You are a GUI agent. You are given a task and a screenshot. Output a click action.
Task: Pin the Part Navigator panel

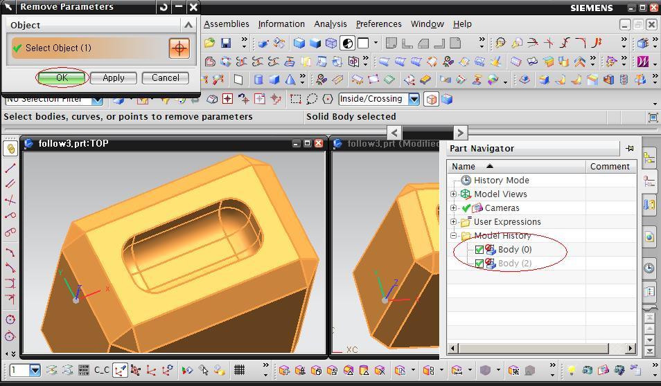coord(629,148)
